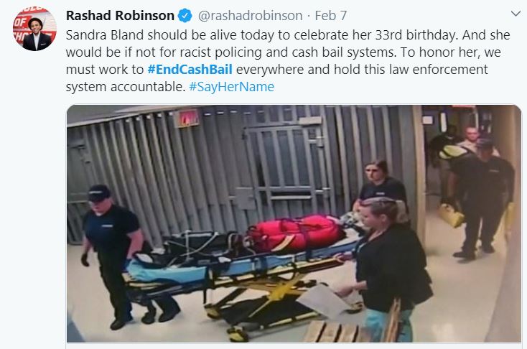Viewport: 527px width, 349px height.
Task: Open the #EndCashBail hashtag
Action: coord(190,69)
